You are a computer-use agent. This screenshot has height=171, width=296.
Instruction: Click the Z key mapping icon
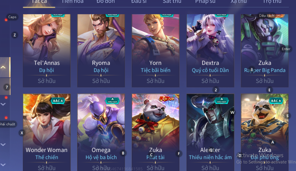coord(15,35)
